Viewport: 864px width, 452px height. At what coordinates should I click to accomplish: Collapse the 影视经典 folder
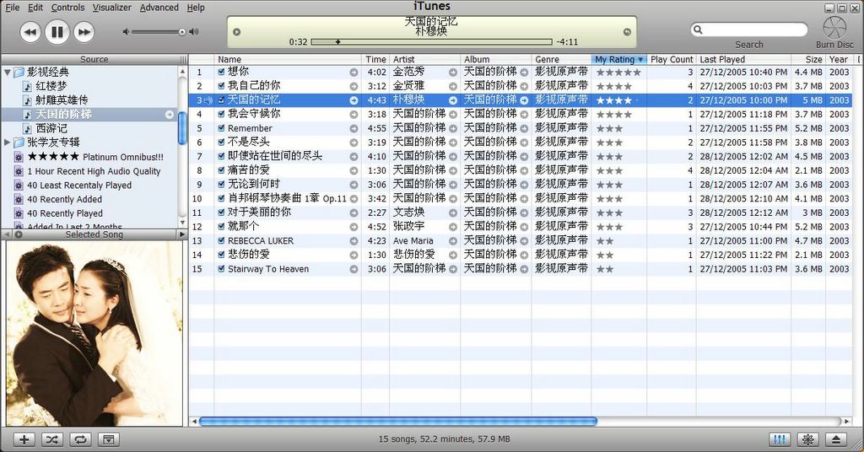pos(7,73)
